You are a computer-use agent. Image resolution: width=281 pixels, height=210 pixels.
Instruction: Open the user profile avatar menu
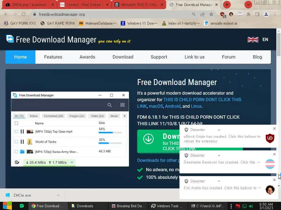(266, 14)
